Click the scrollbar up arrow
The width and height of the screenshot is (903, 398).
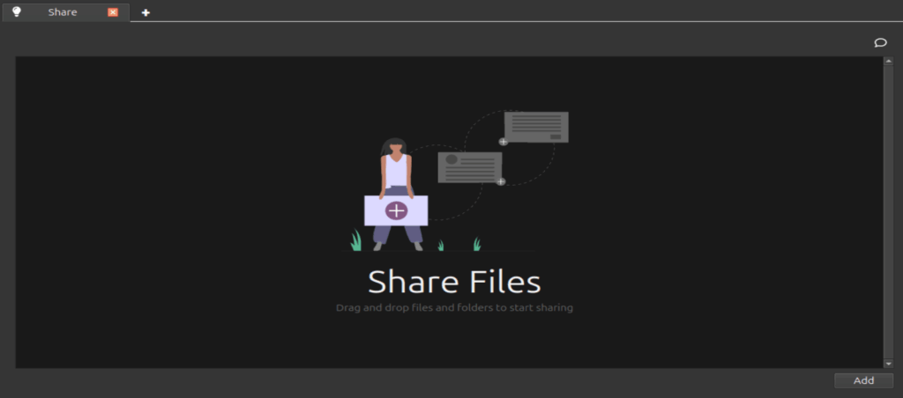(888, 62)
